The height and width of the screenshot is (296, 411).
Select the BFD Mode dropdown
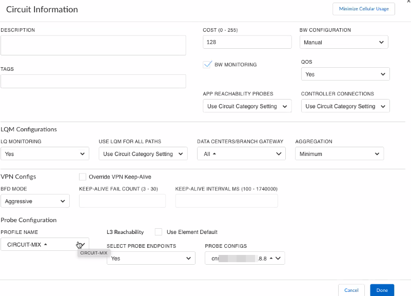click(35, 201)
